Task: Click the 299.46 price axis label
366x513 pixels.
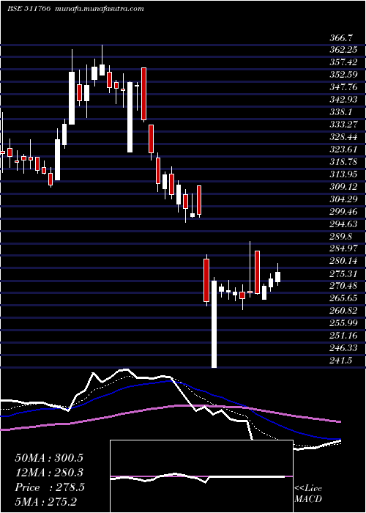Action: [343, 212]
